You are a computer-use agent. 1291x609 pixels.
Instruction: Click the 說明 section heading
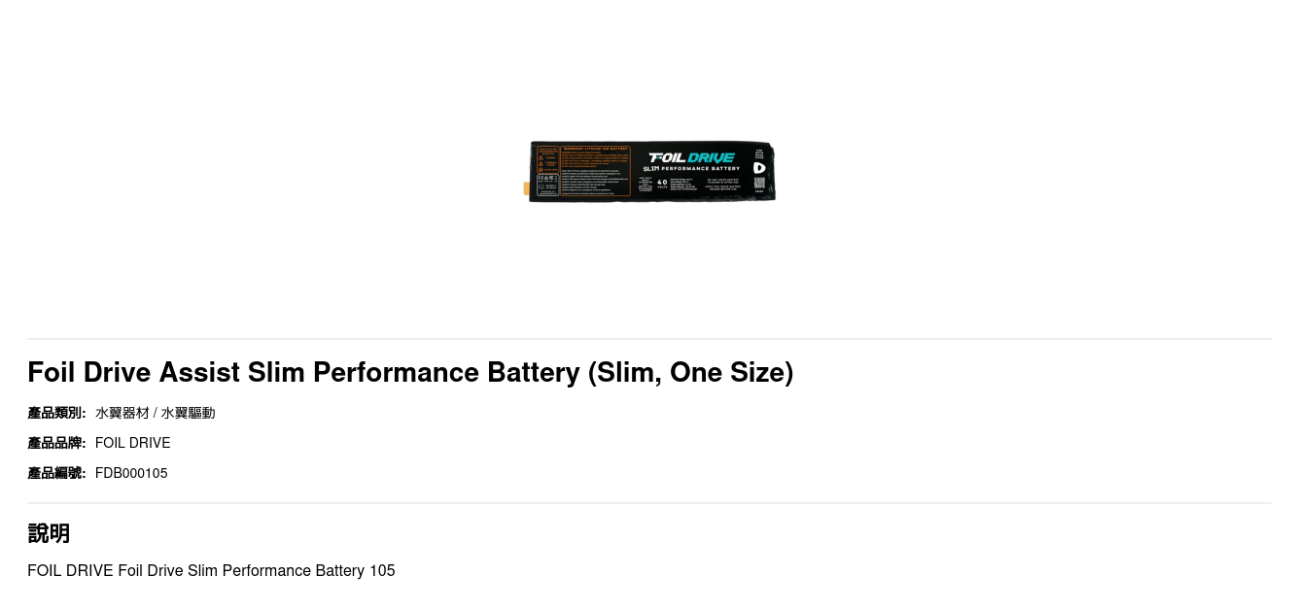coord(49,533)
